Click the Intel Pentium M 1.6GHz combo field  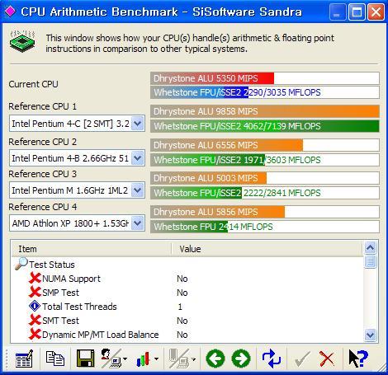[x=77, y=190]
